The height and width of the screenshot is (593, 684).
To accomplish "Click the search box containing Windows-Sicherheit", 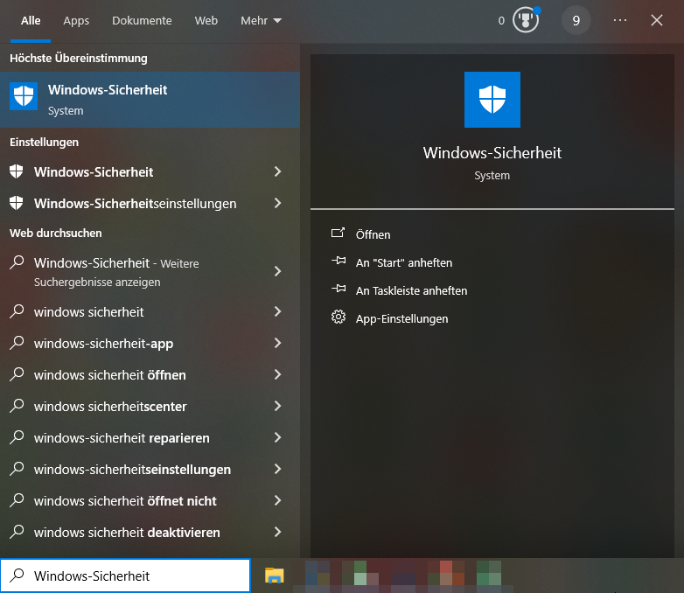I will 125,576.
